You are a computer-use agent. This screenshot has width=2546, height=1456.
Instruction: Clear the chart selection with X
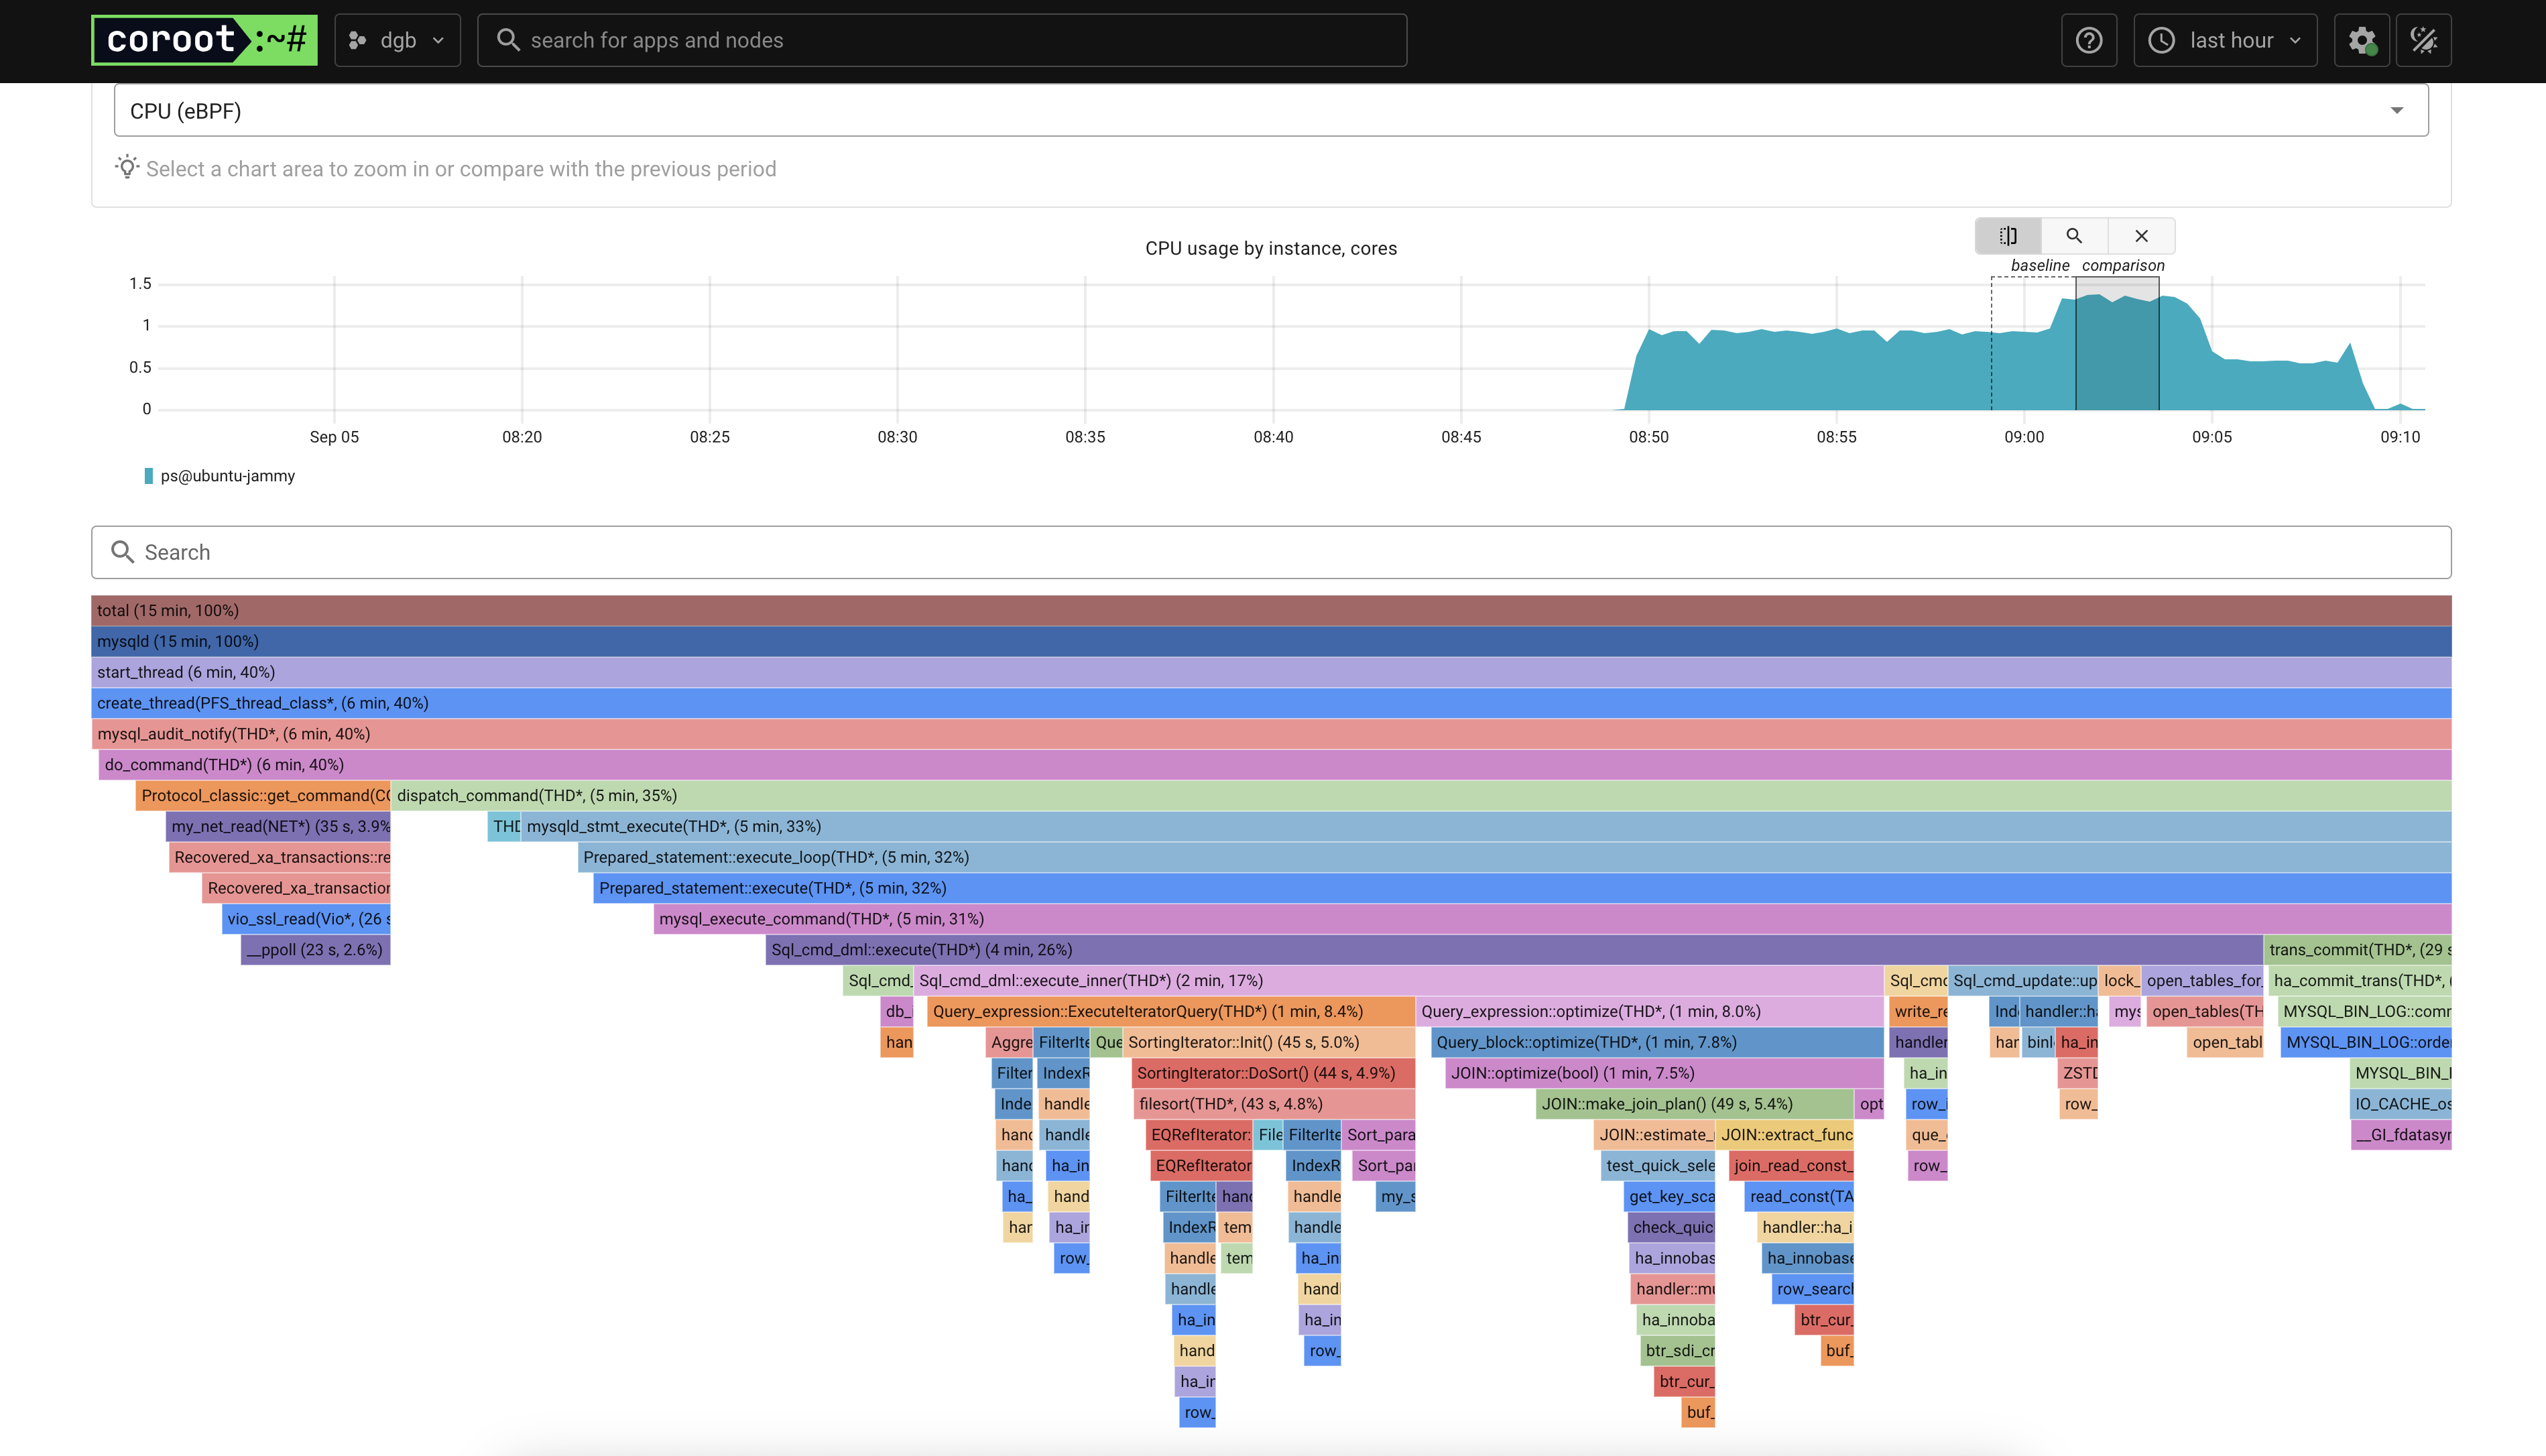2141,236
